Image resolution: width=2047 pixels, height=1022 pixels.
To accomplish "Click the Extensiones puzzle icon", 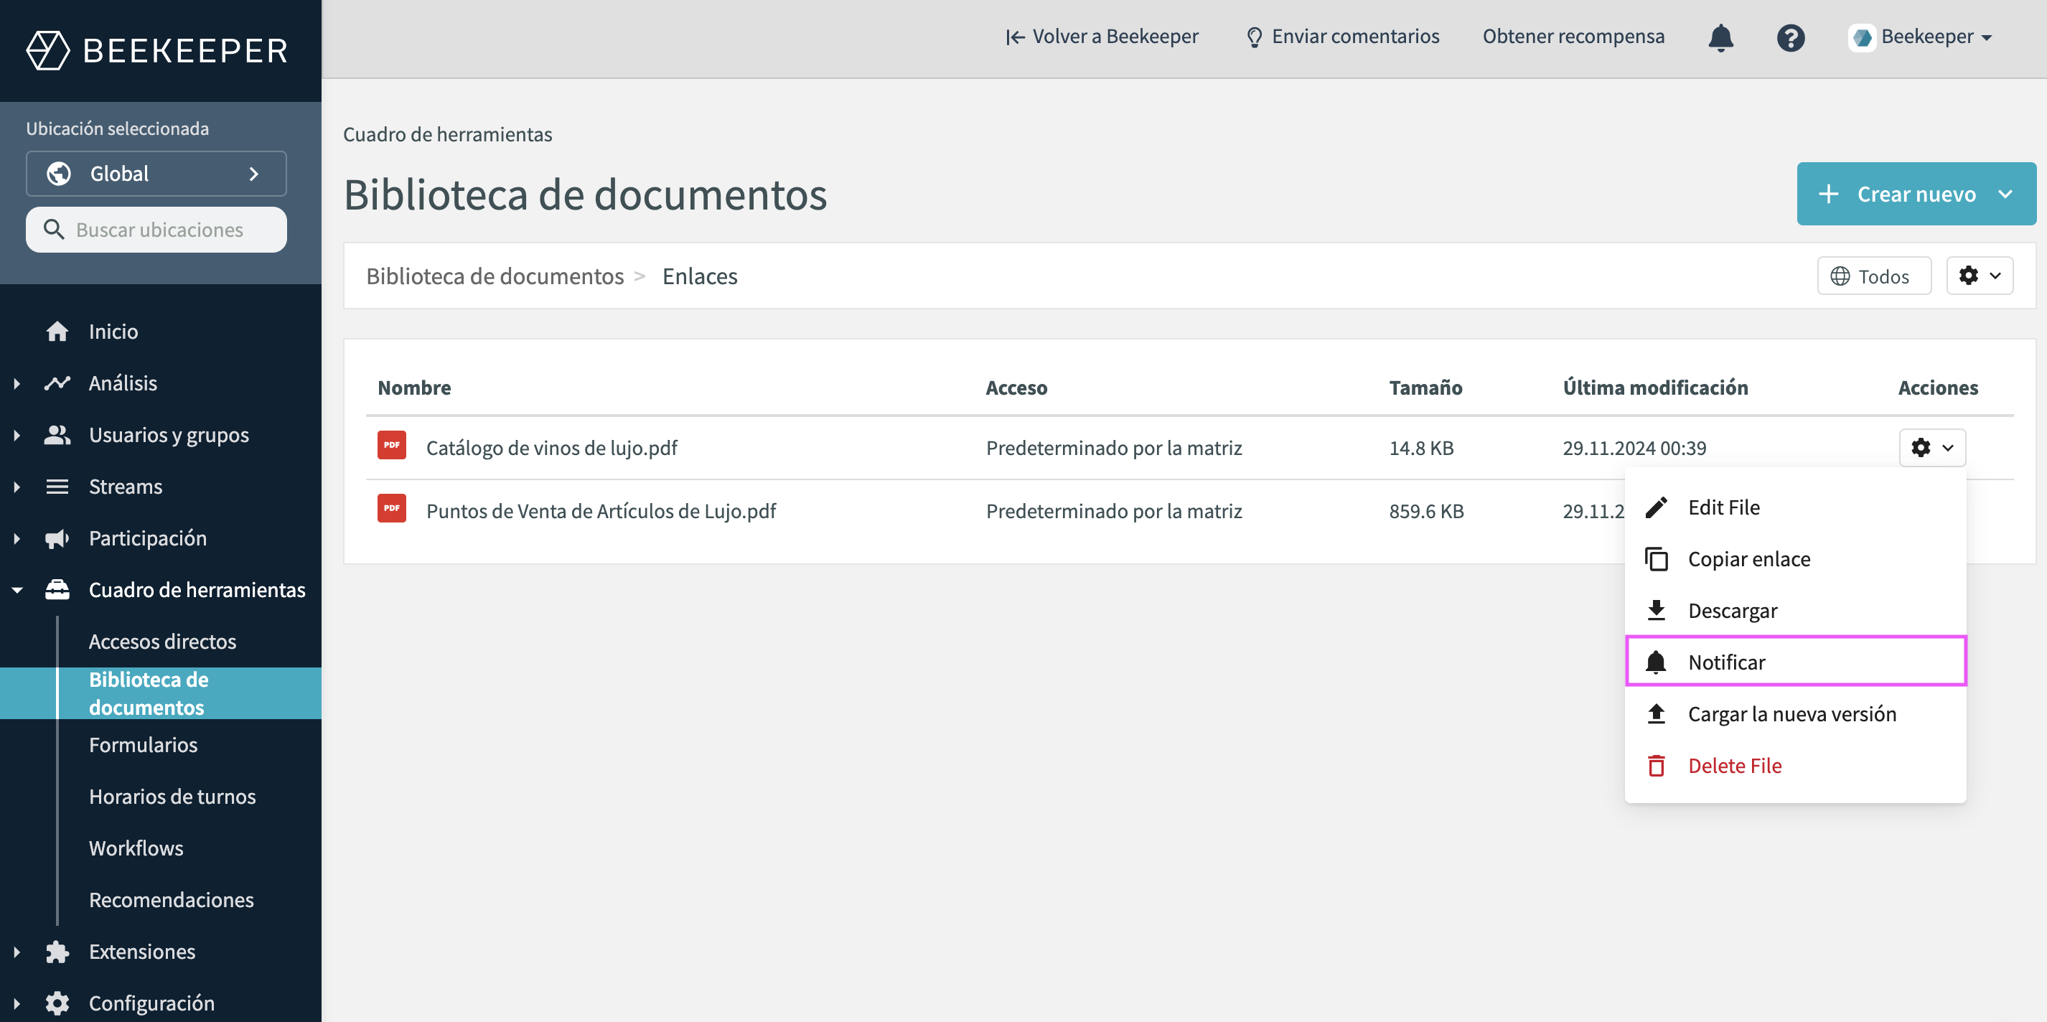I will pyautogui.click(x=57, y=951).
